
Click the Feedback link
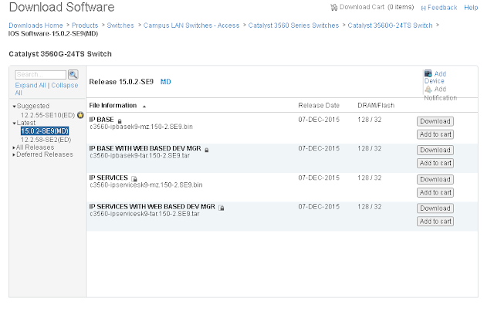click(442, 8)
